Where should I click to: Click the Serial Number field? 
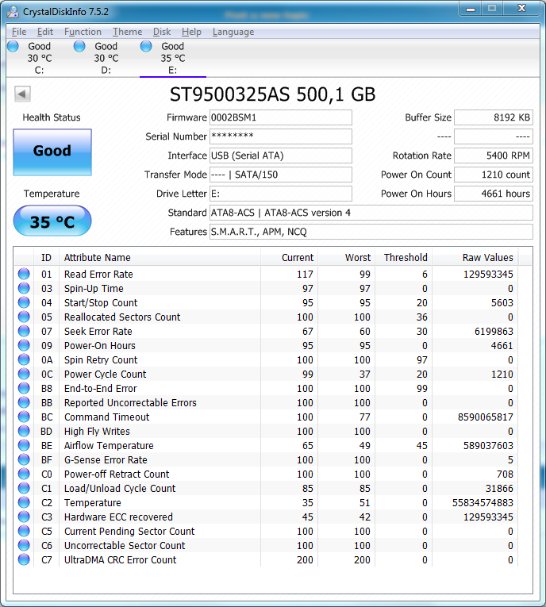coord(281,136)
